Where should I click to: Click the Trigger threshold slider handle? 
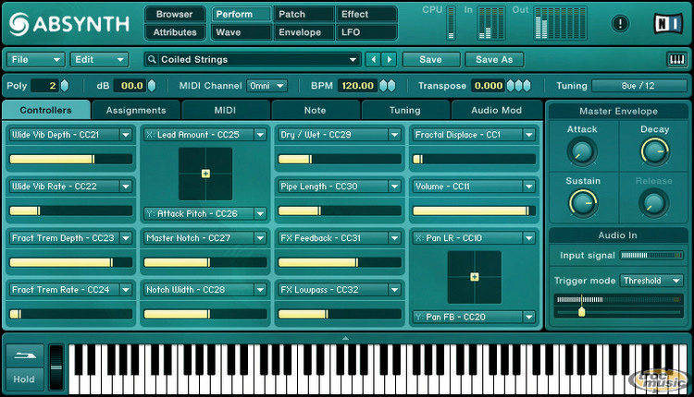(582, 312)
